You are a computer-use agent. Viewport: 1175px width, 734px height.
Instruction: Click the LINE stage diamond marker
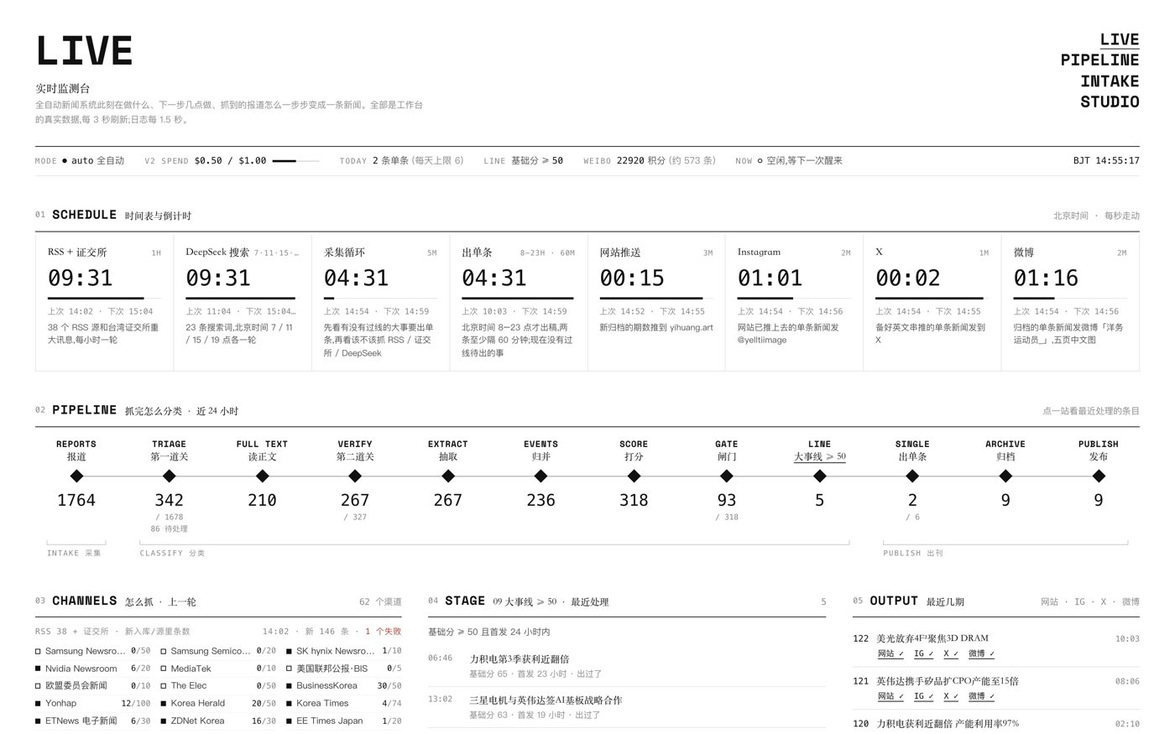coord(820,476)
